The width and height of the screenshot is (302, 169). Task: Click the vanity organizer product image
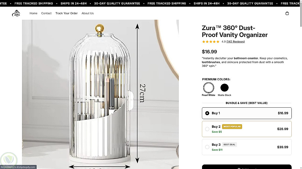pos(100,93)
